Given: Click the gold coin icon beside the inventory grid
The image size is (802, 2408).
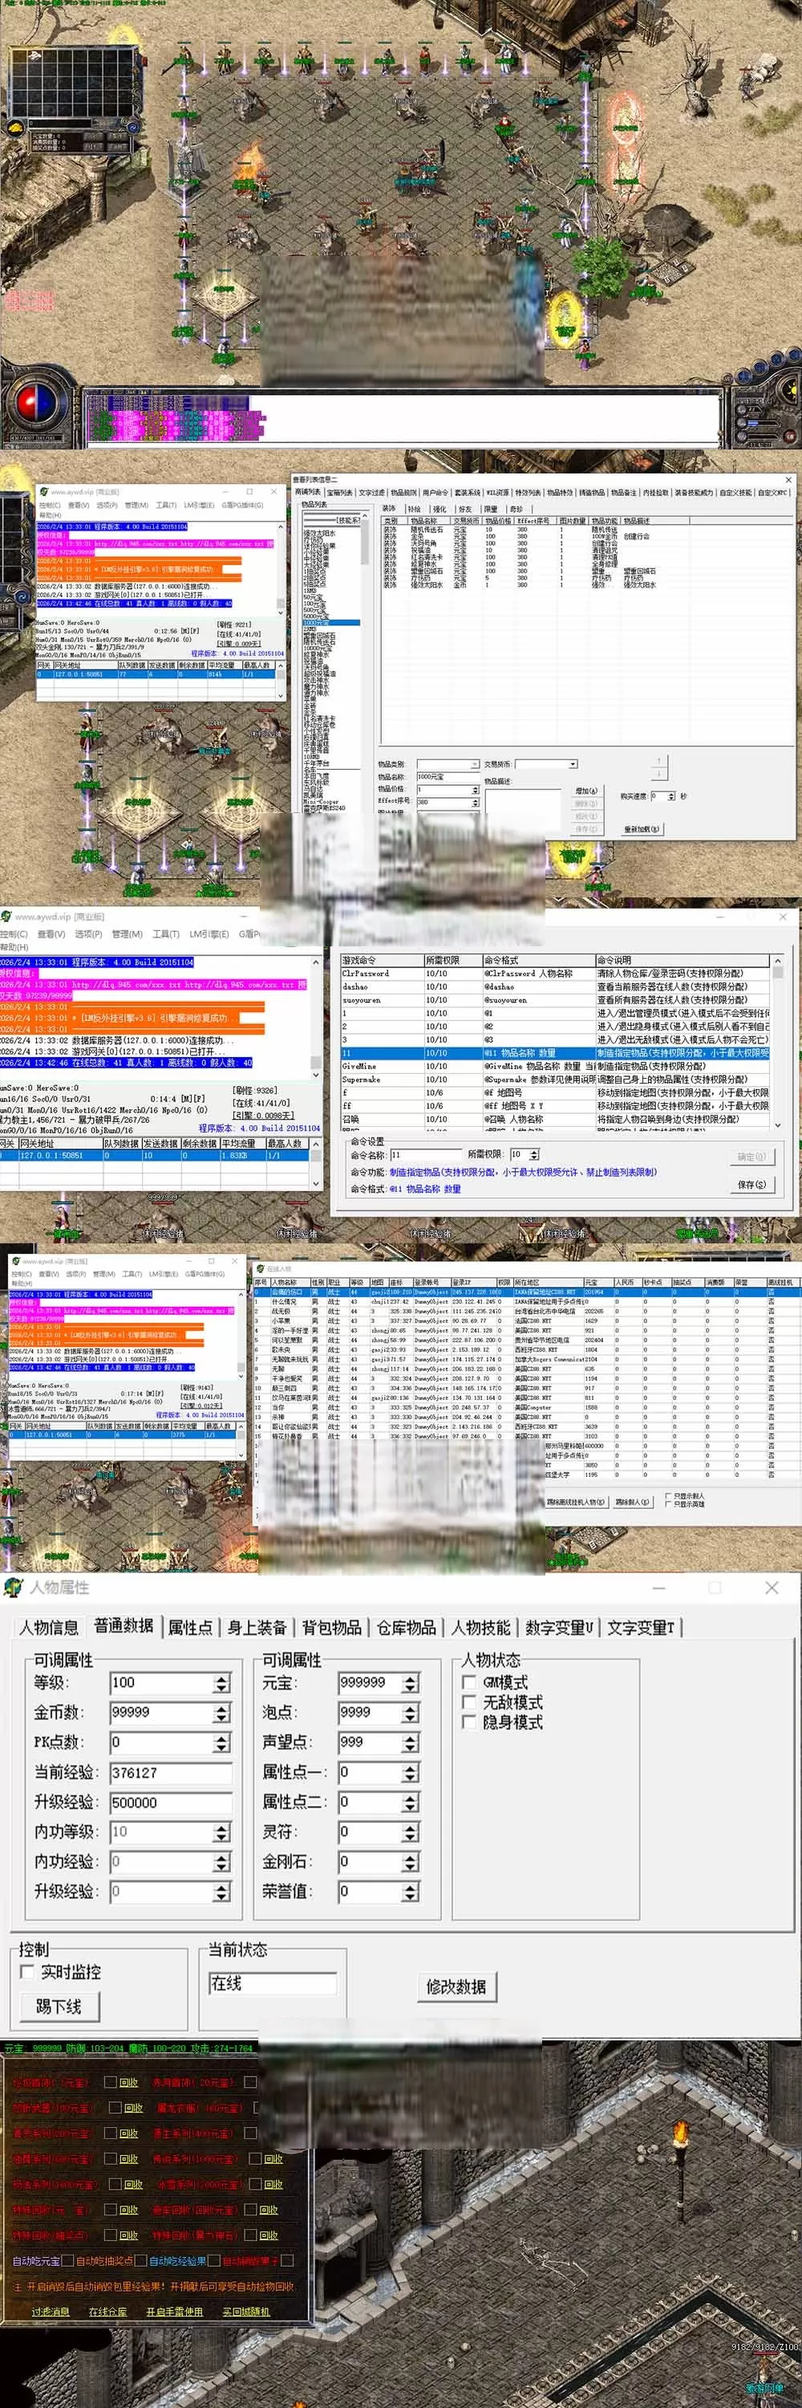Looking at the screenshot, I should [x=16, y=128].
